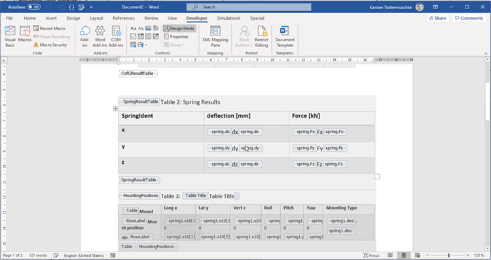
Task: Switch to Print Layout view in status bar
Action: pyautogui.click(x=404, y=255)
